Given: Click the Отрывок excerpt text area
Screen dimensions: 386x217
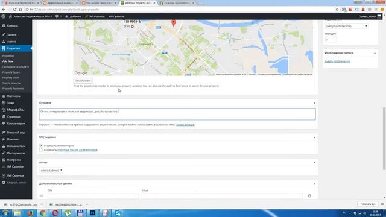Looking at the screenshot, I should pos(177,115).
